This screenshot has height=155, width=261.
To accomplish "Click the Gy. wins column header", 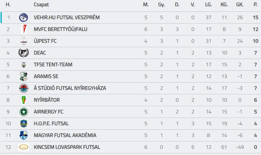I will point(161,5).
